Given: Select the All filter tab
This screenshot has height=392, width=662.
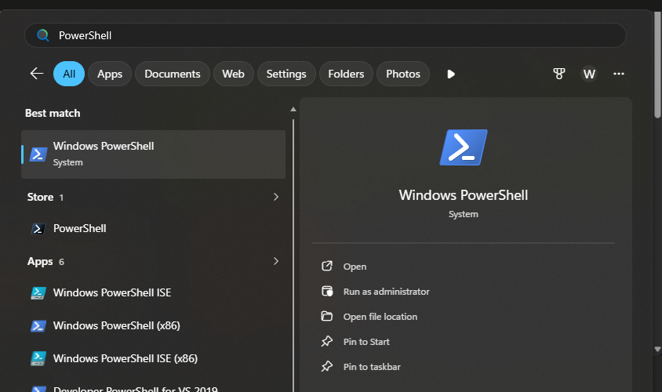Looking at the screenshot, I should tap(69, 74).
